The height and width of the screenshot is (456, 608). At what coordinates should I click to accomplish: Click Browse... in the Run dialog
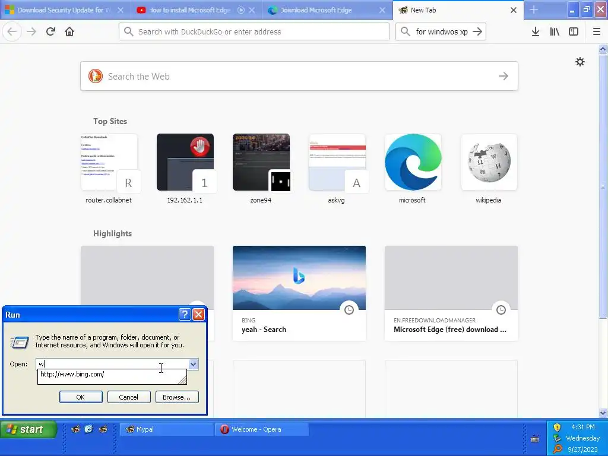tap(177, 397)
